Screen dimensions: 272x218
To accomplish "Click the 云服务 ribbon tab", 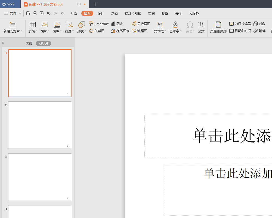I will [x=194, y=13].
